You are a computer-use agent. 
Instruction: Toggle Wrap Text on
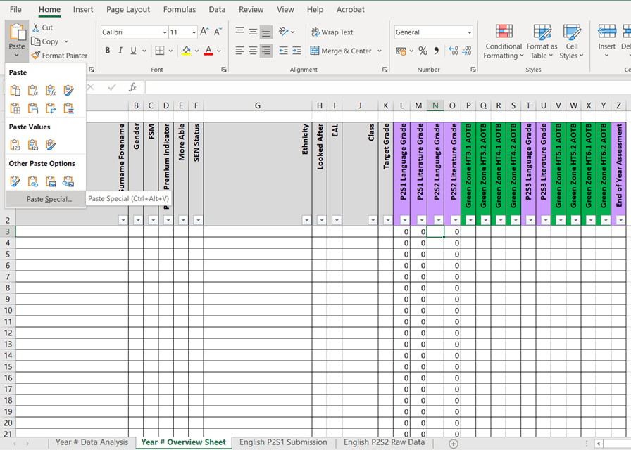(332, 32)
